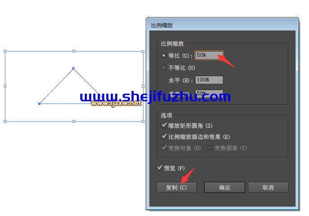Toggle the 变换图案 (T) checkbox
Screen dimensions: 309x216
210,148
